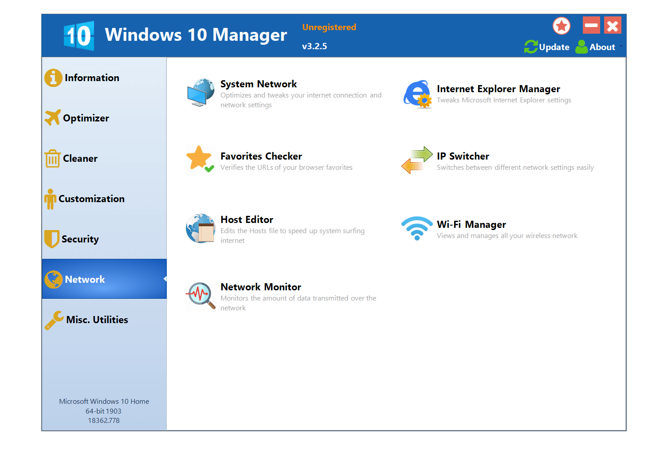Click the Information sidebar icon
Screen dimensions: 668x449
(x=53, y=78)
